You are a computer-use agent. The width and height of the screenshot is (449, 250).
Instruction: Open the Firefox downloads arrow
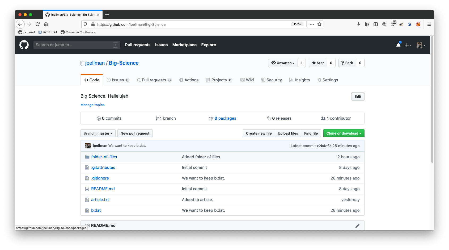359,24
